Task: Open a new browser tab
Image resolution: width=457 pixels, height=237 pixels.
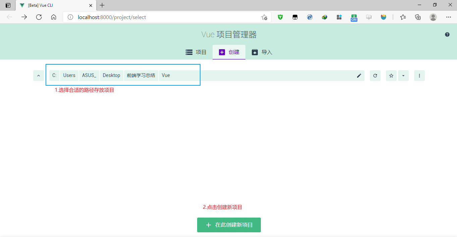Action: coord(102,5)
